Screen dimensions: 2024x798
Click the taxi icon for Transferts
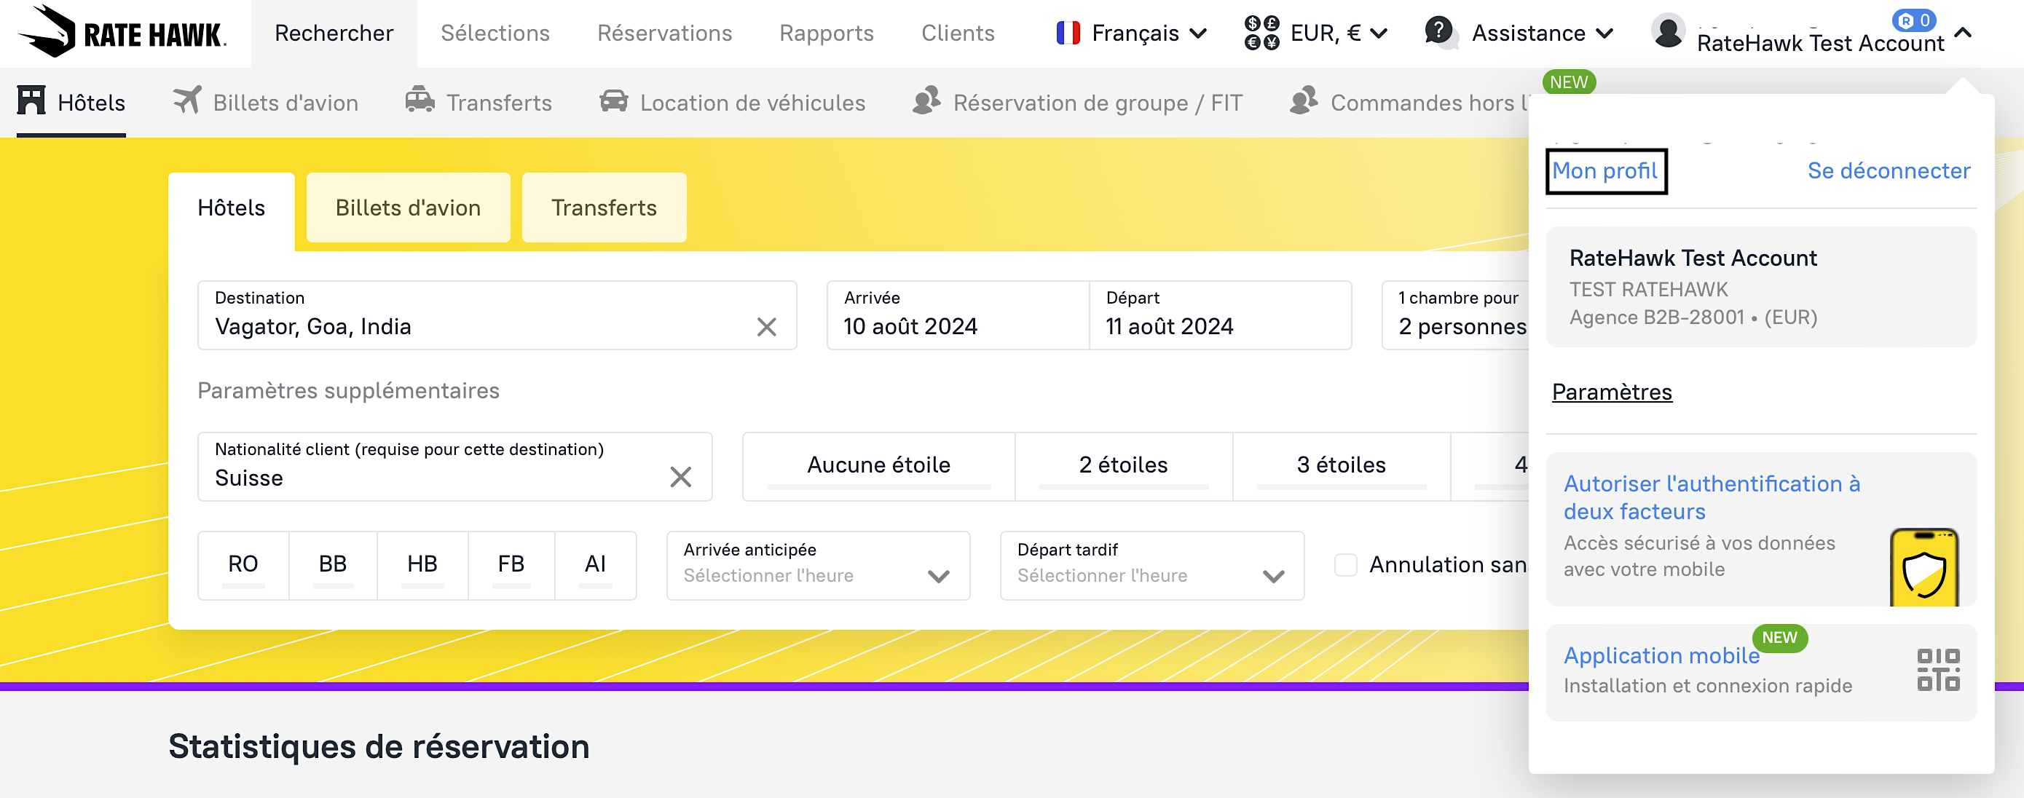420,100
